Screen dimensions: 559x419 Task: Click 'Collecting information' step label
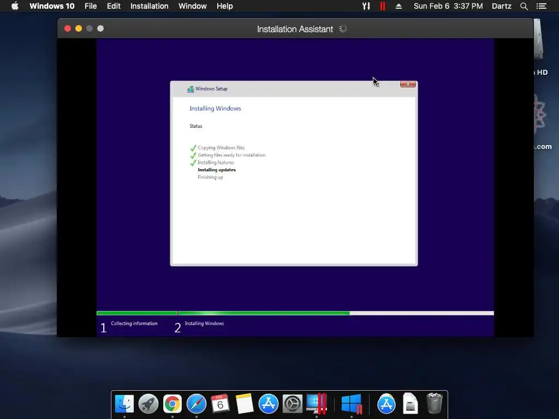(134, 323)
